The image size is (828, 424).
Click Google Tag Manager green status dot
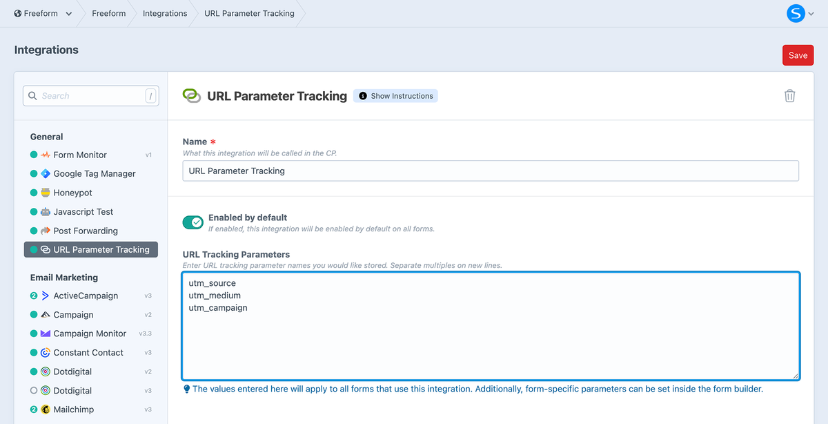pos(34,174)
